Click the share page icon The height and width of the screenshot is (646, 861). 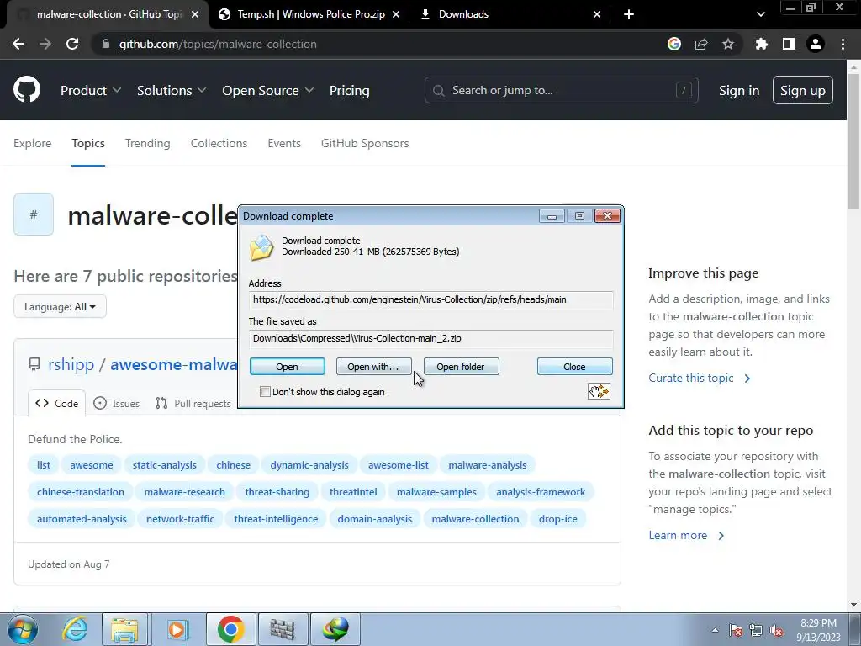click(x=701, y=44)
